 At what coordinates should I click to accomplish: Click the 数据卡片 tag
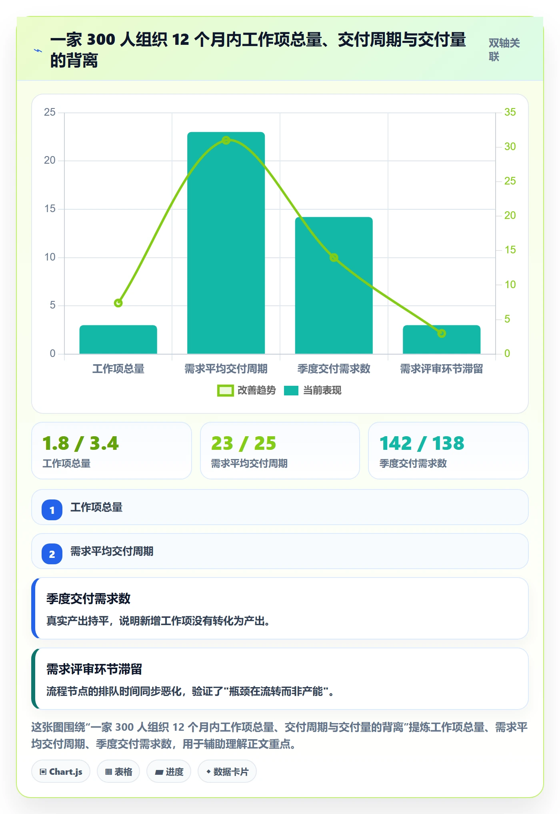point(227,772)
